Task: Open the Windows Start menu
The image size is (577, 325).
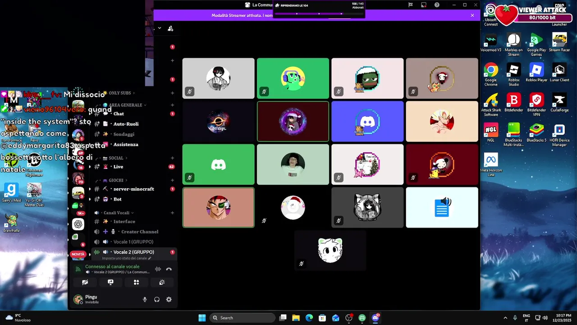Action: click(x=202, y=318)
